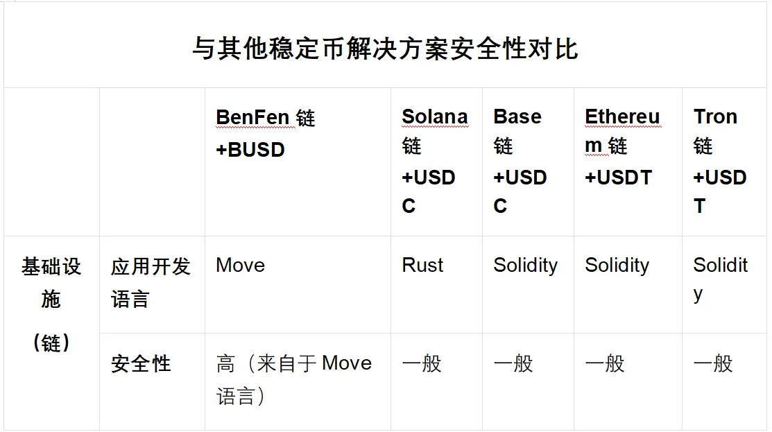Select the Rust cell under Solana
Viewport: 772px width, 432px height.
[x=422, y=266]
